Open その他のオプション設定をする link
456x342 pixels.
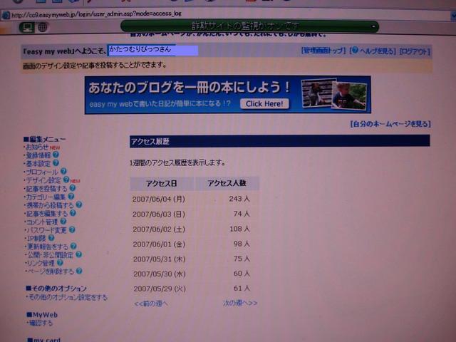66,297
